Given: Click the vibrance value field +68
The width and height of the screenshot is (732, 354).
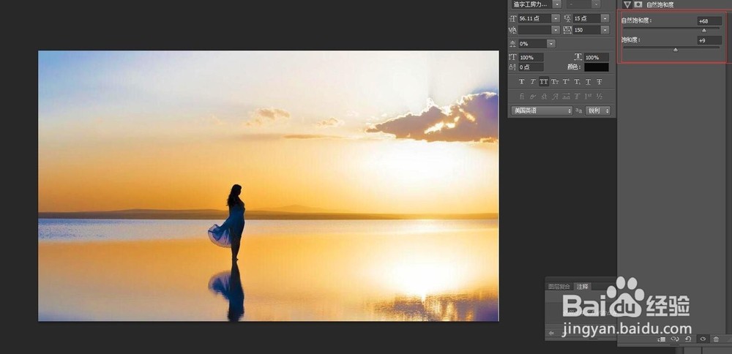Looking at the screenshot, I should (709, 21).
